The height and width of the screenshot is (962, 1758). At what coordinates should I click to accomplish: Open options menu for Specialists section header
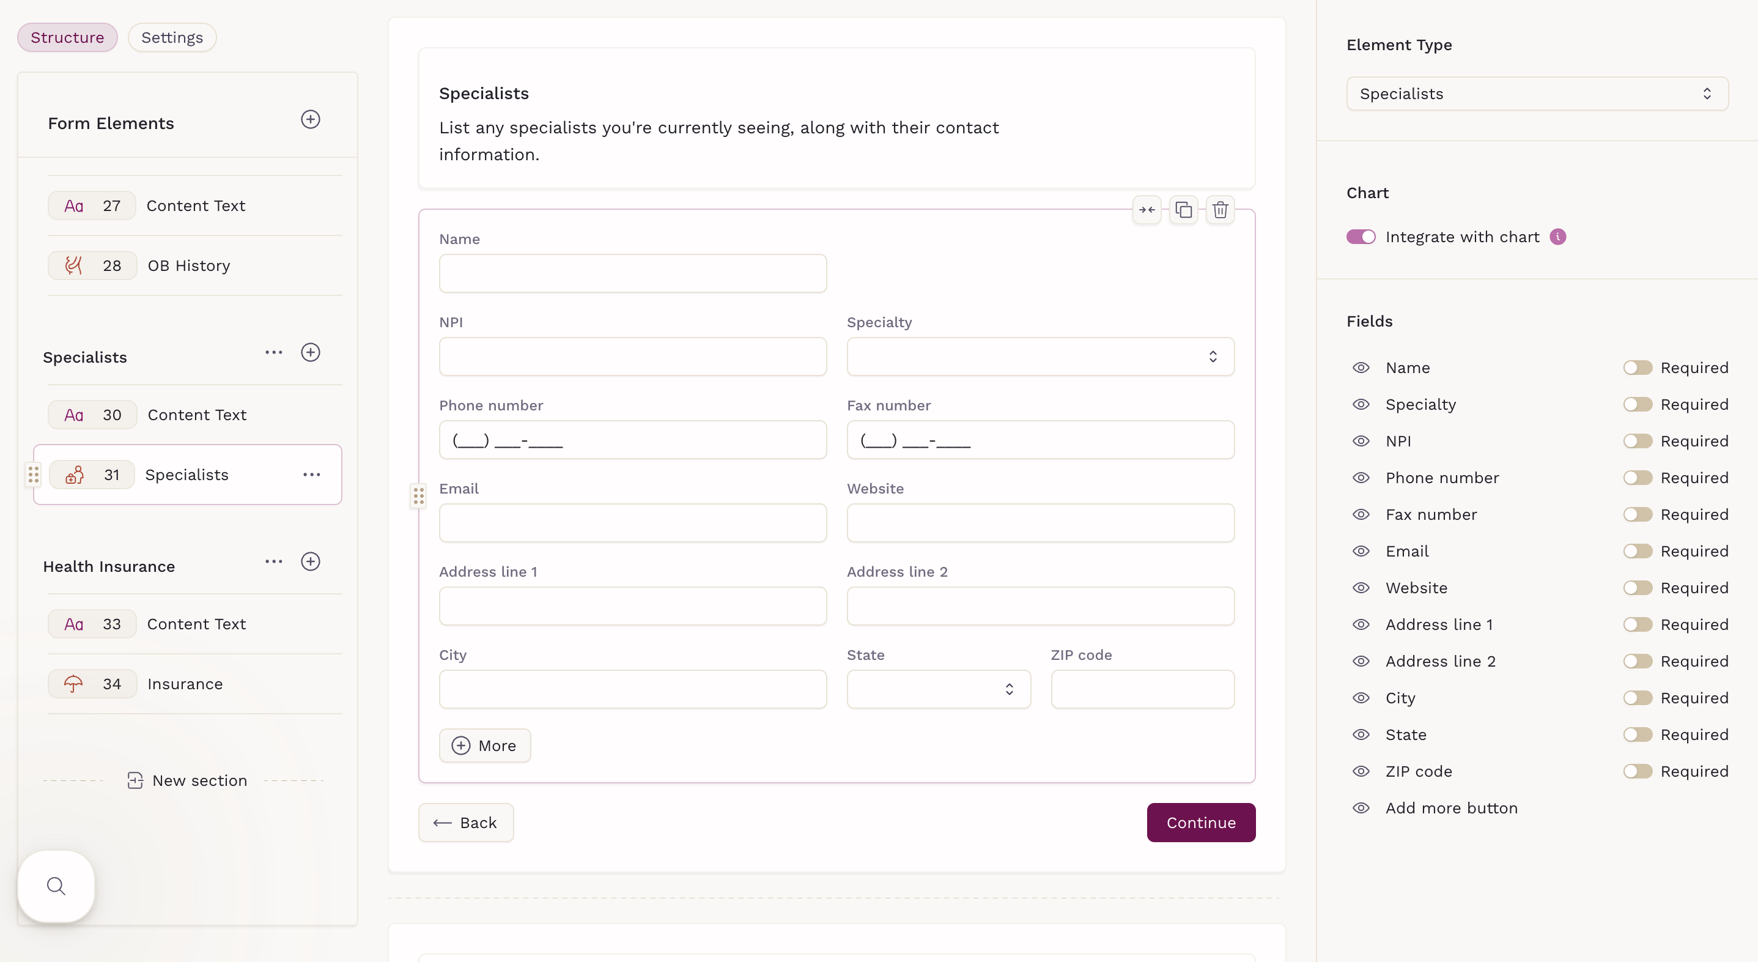click(274, 353)
